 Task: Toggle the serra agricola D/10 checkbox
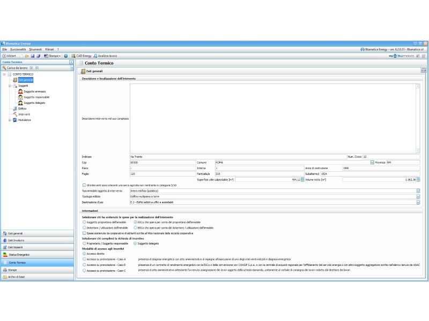click(84, 185)
